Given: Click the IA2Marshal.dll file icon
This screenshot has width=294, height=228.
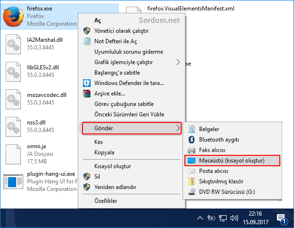Looking at the screenshot, I should pos(13,44).
